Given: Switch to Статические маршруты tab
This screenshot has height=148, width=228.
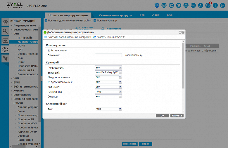Looking at the screenshot, I should [115, 15].
